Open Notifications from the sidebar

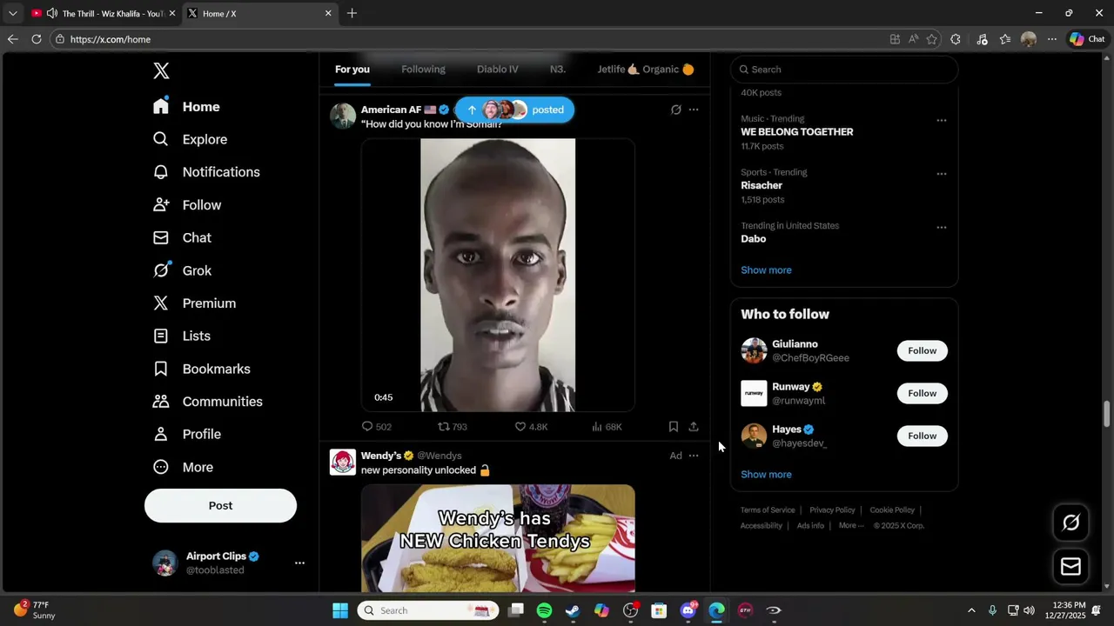(x=207, y=172)
